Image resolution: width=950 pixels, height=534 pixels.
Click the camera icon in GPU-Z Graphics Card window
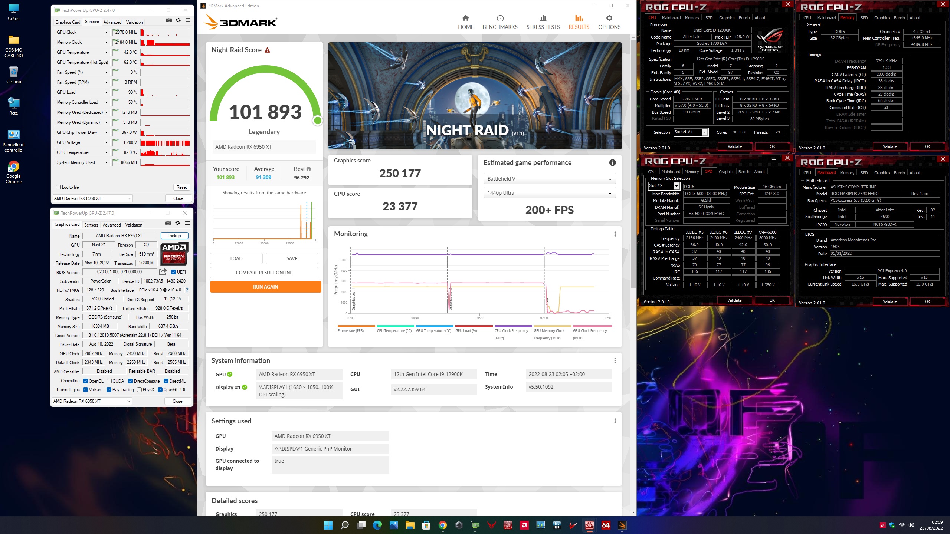(x=168, y=223)
